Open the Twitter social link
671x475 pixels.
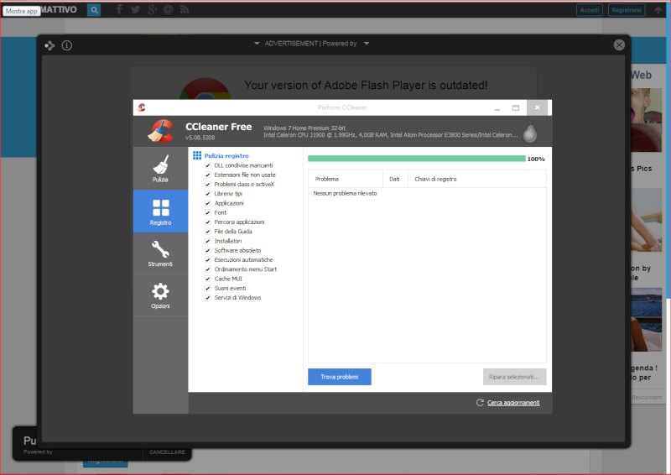coord(136,9)
